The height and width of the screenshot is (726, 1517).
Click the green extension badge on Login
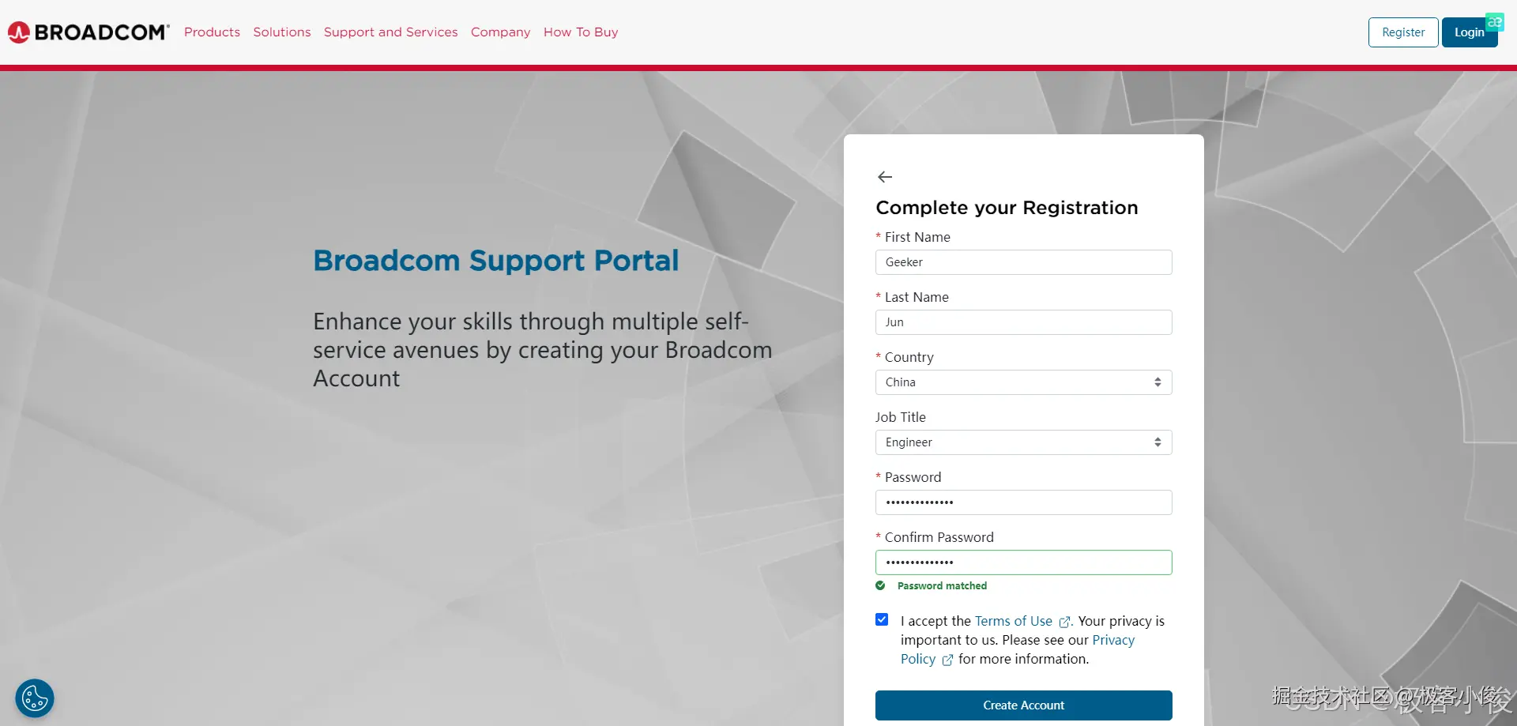coord(1494,22)
